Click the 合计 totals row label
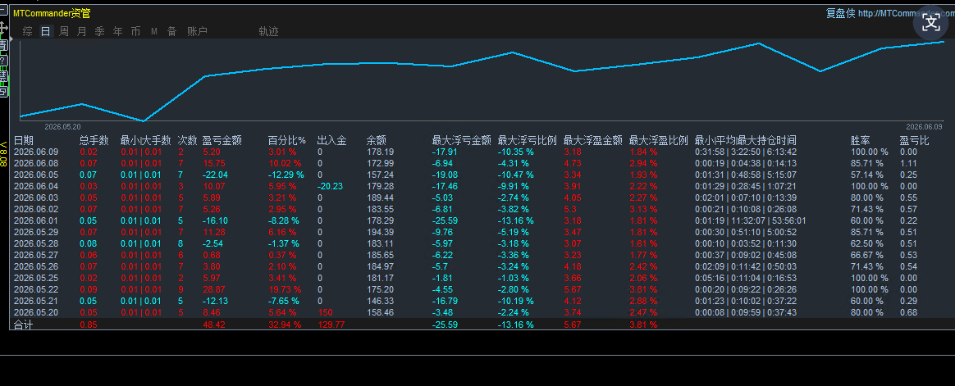955x386 pixels. pos(24,325)
